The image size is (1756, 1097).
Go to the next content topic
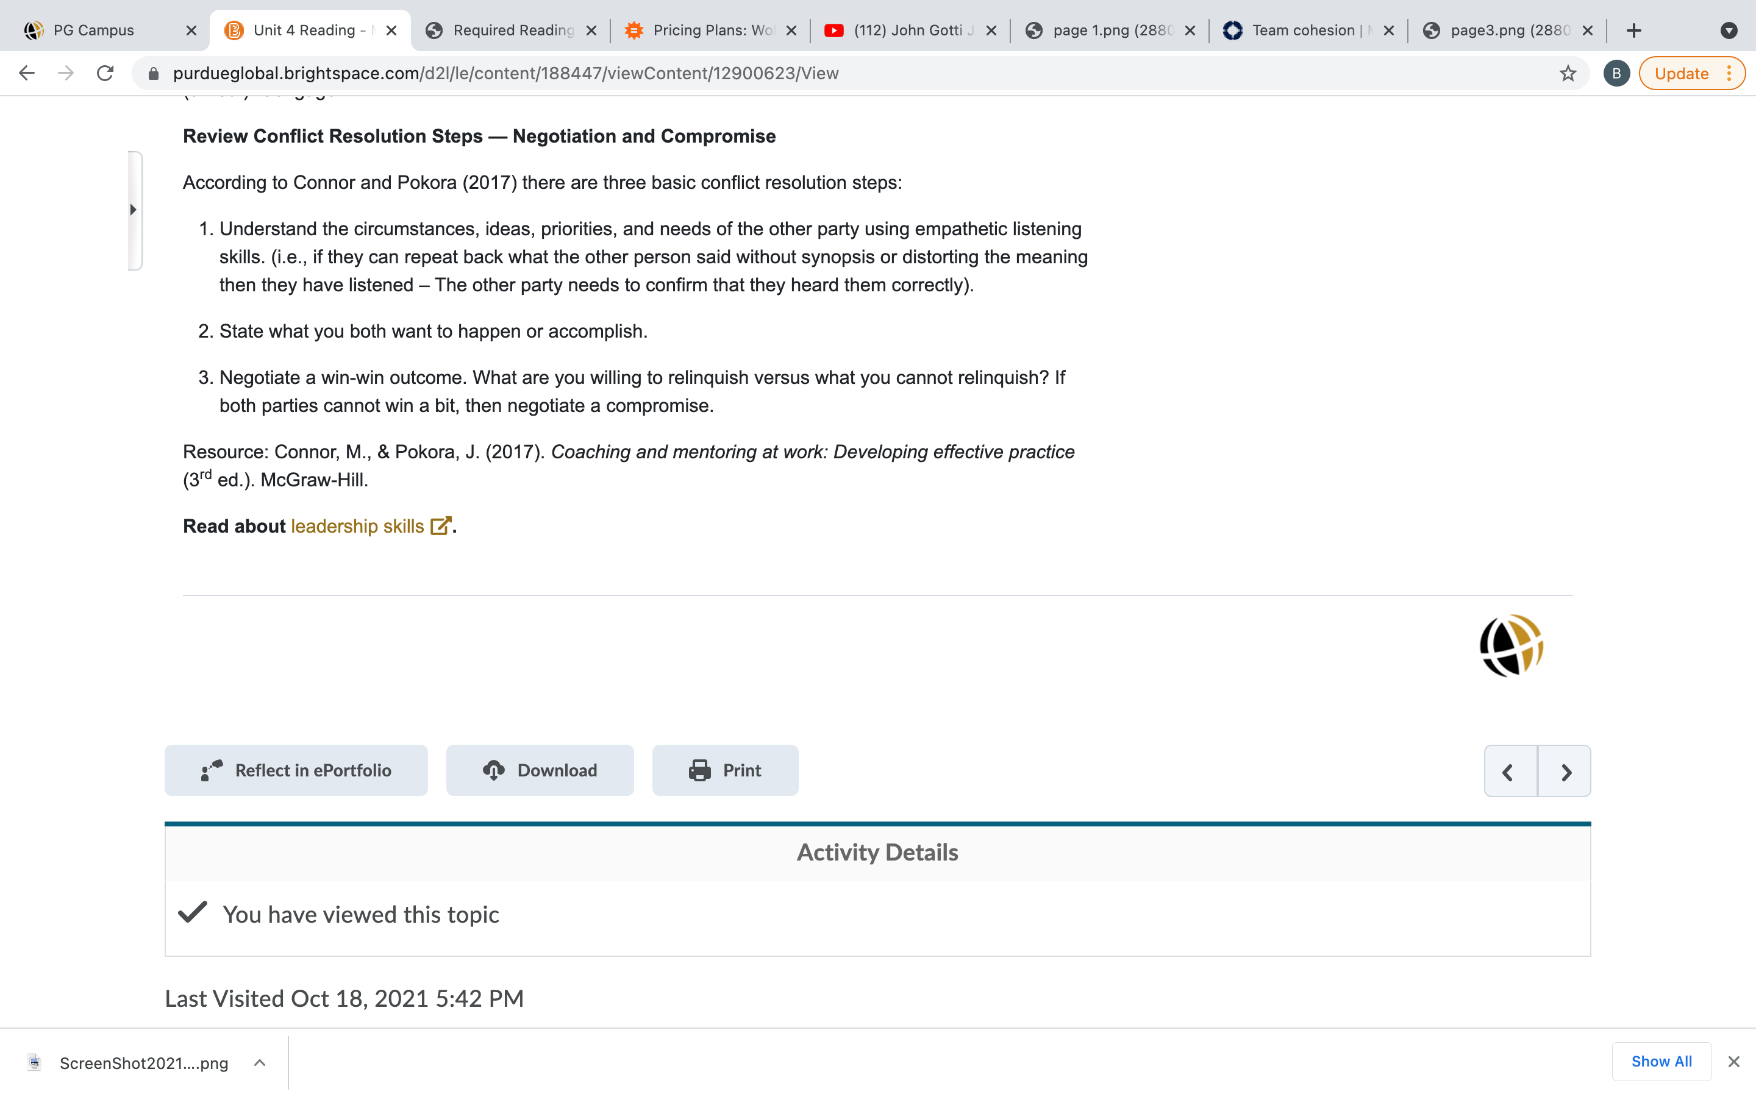pyautogui.click(x=1565, y=771)
